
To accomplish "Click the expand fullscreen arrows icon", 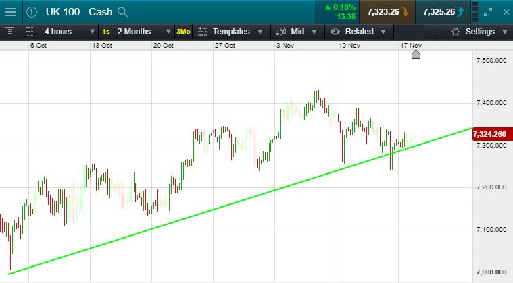I will tap(488, 12).
